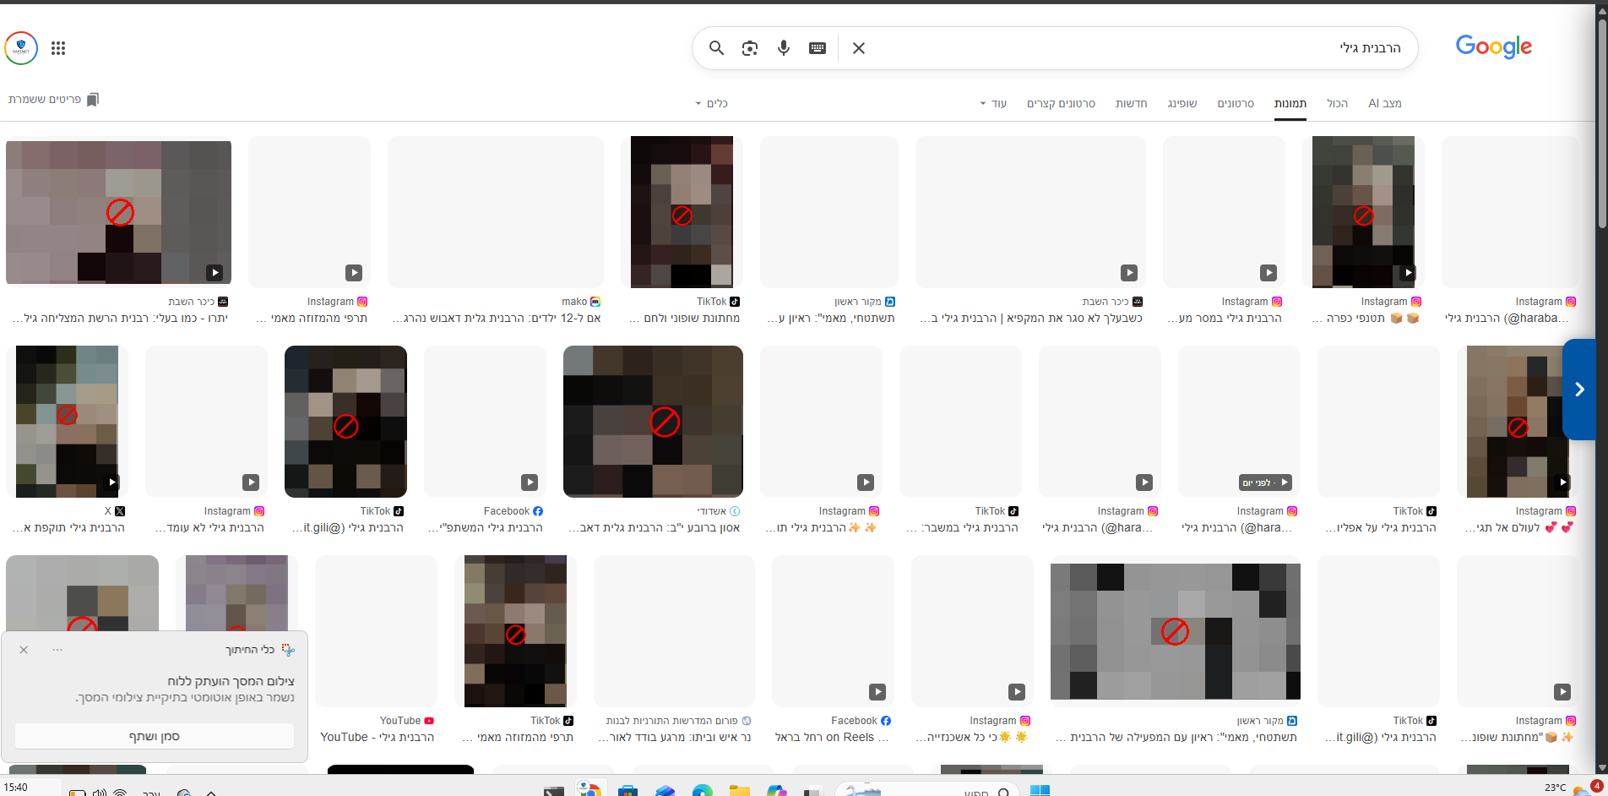Open the three-dot options in the snipping notification
1608x796 pixels.
[57, 650]
